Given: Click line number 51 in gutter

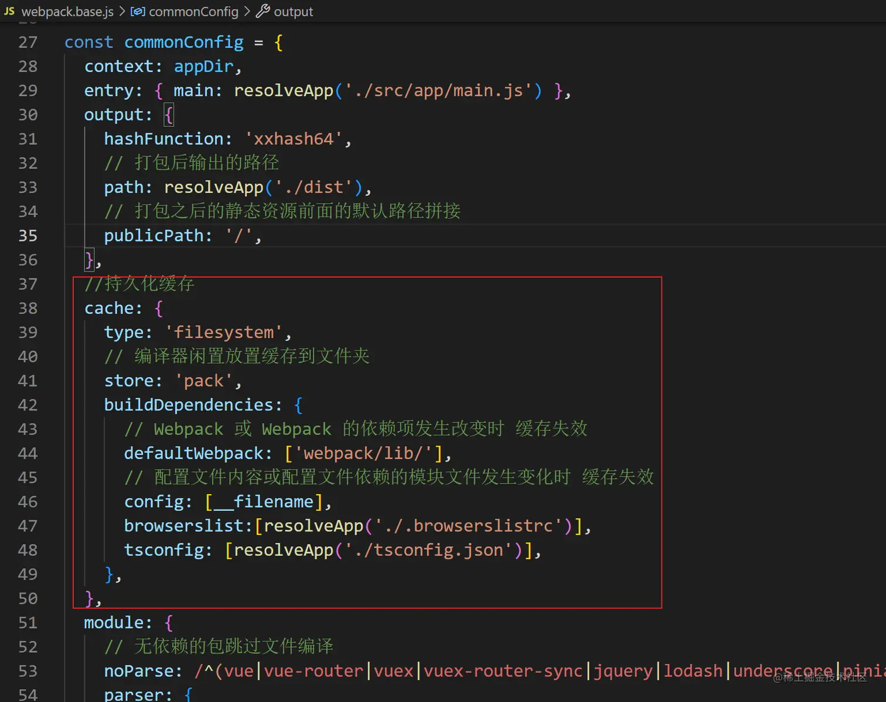Looking at the screenshot, I should [x=28, y=622].
